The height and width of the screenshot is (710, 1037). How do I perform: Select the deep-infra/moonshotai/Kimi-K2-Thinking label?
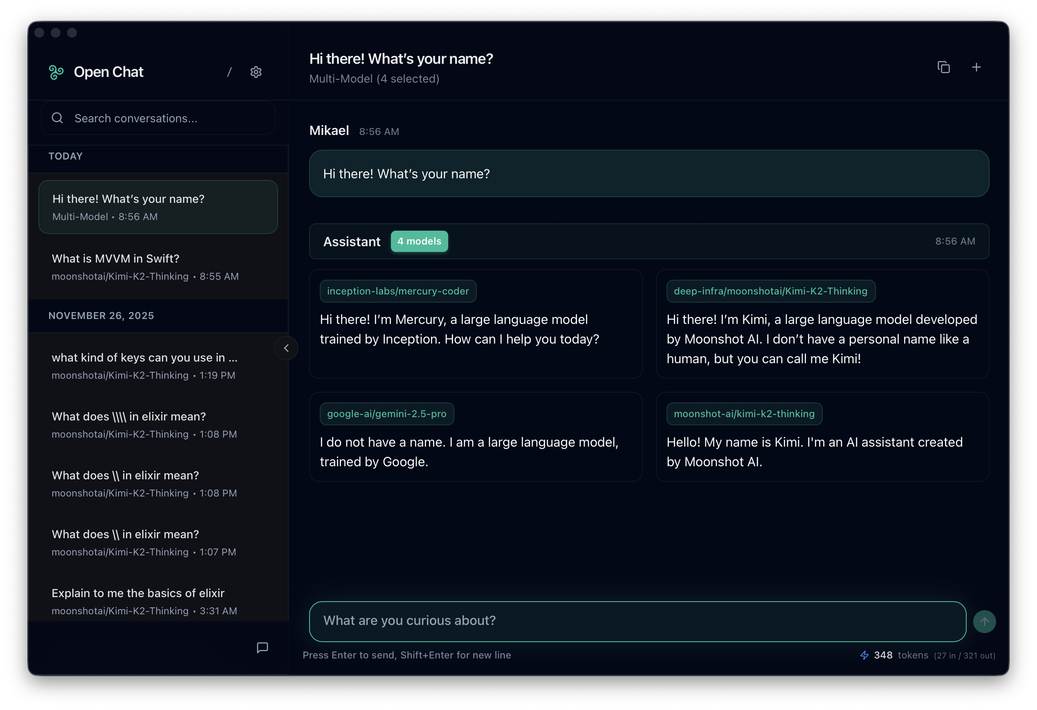(x=770, y=291)
